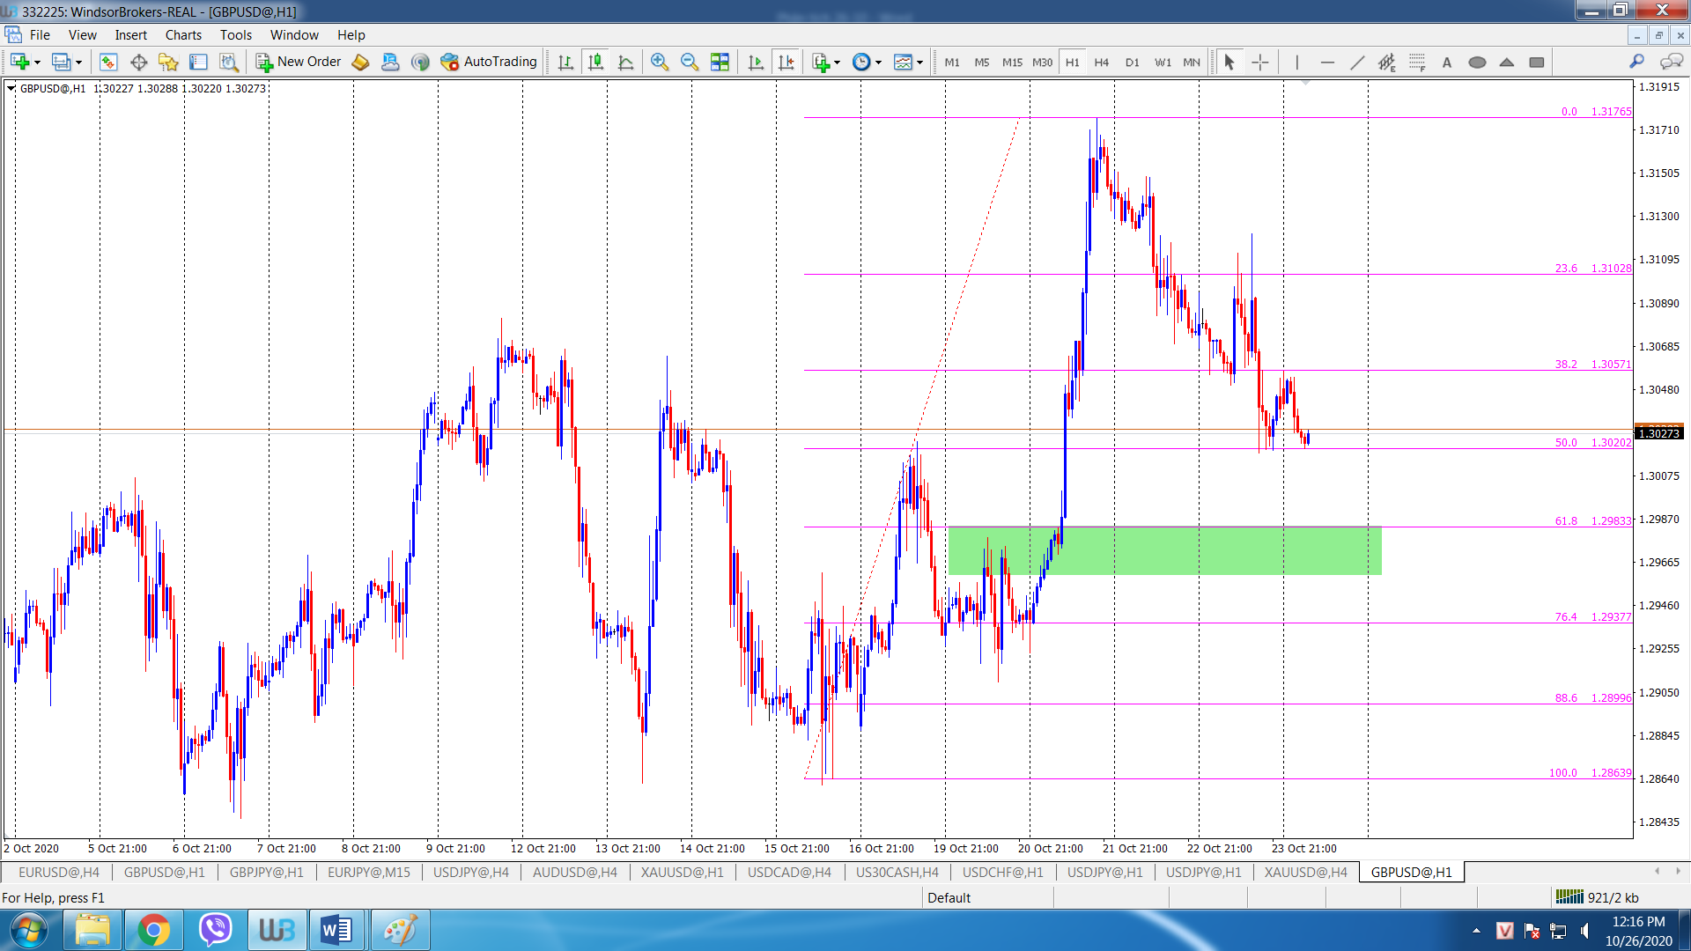
Task: Click the signals radio icon
Action: click(420, 62)
